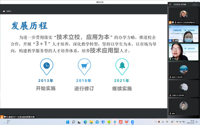Image resolution: width=200 pixels, height=125 pixels.
Task: Select the 张书刚 speaker video tile
Action: click(x=184, y=52)
